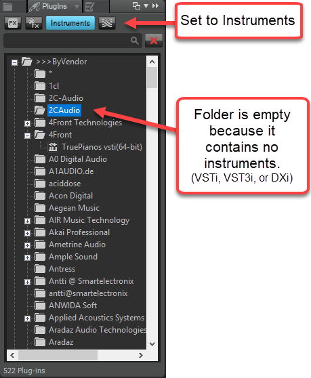Viewport: 311px width, 378px height.
Task: Clear search with the red X button
Action: tap(154, 41)
